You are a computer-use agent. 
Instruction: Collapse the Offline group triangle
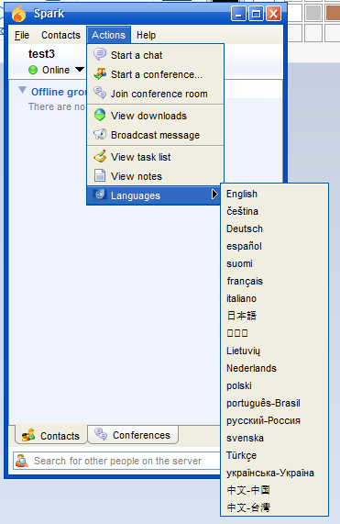pos(22,90)
